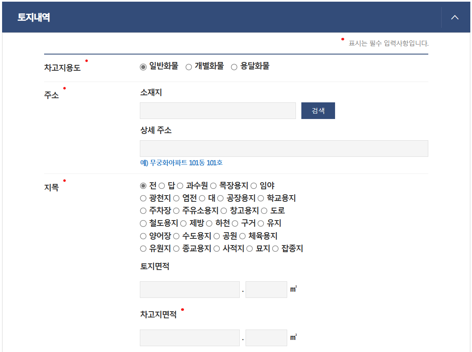Select 답 as the land category
The image size is (472, 352).
(x=161, y=186)
